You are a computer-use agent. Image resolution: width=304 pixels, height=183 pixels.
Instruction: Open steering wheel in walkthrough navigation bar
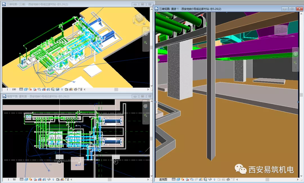296,54
